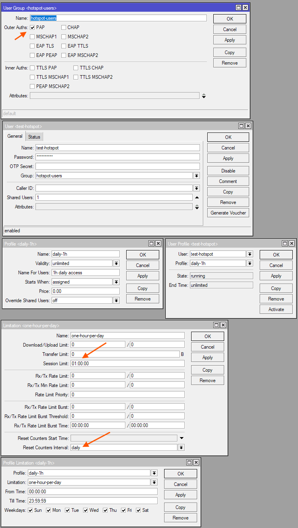Close the User Group hotspot-users window
The image size is (298, 528).
tap(245, 8)
